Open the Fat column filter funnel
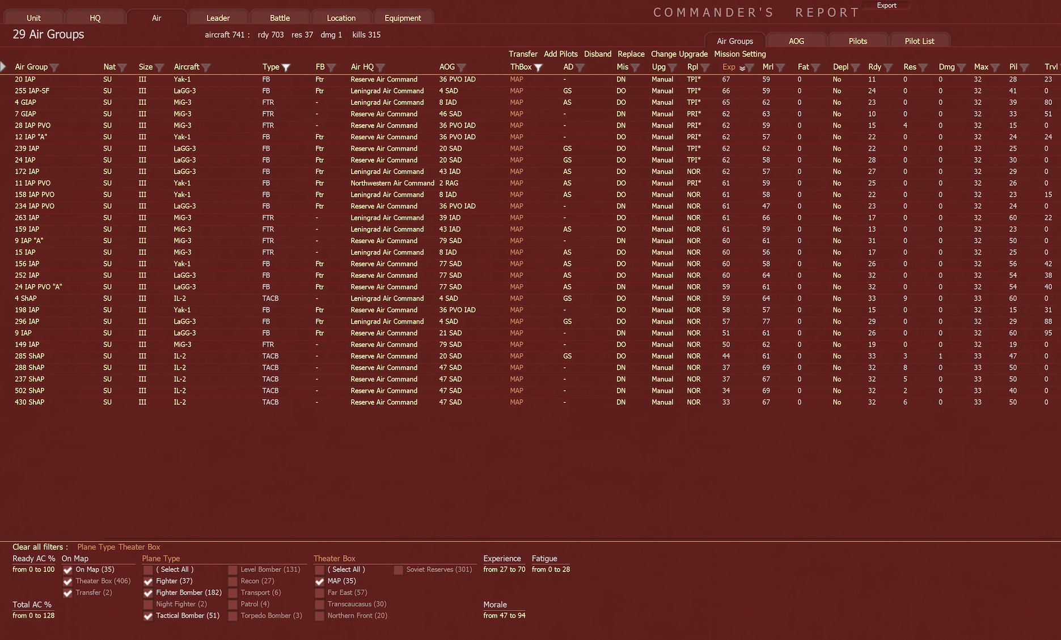The width and height of the screenshot is (1061, 640). coord(816,67)
